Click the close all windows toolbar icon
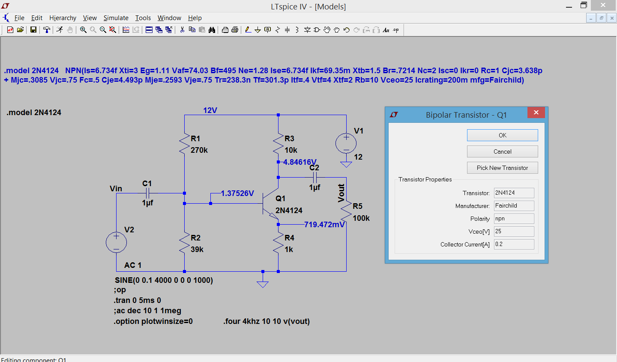 [x=169, y=30]
